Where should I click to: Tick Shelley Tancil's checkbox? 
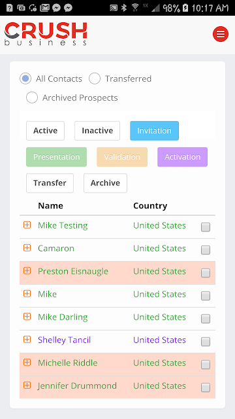206,342
